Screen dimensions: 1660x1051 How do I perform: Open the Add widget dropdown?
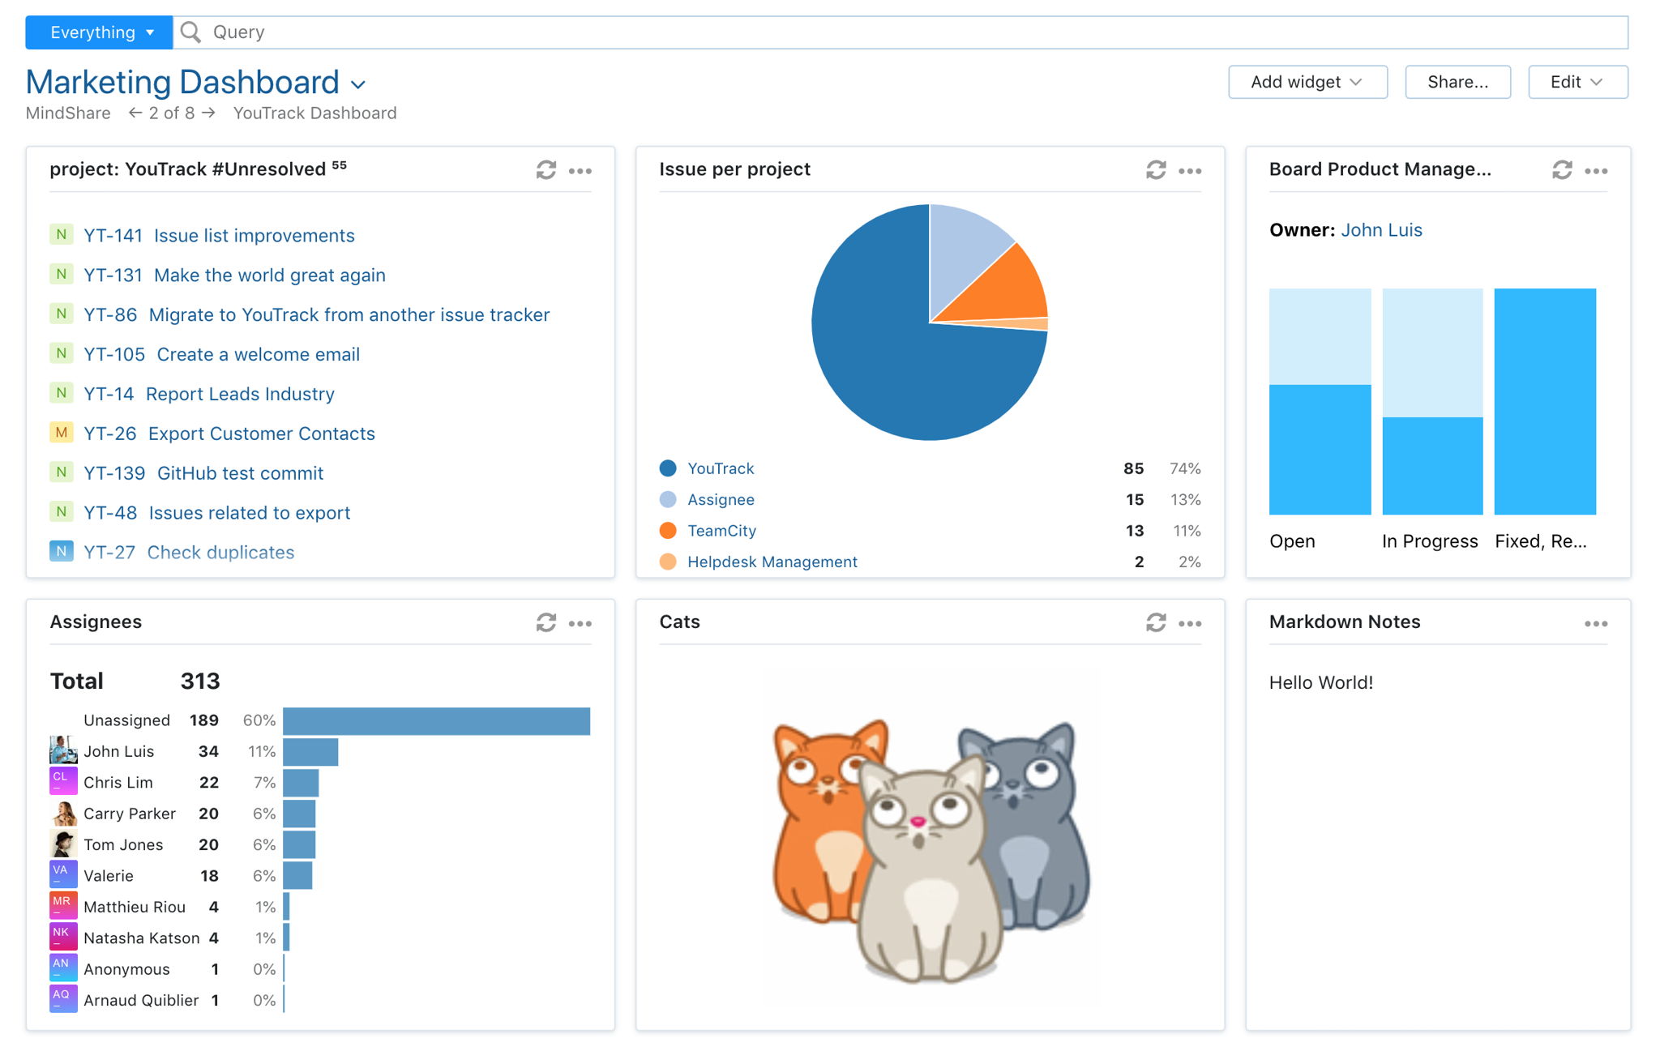pos(1307,82)
